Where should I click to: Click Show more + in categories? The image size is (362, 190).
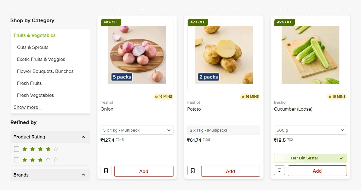[28, 107]
